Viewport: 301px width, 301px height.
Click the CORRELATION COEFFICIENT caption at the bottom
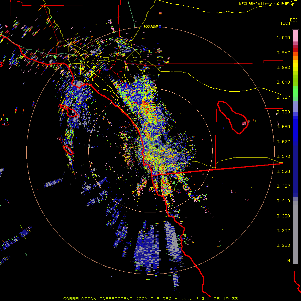[98, 299]
